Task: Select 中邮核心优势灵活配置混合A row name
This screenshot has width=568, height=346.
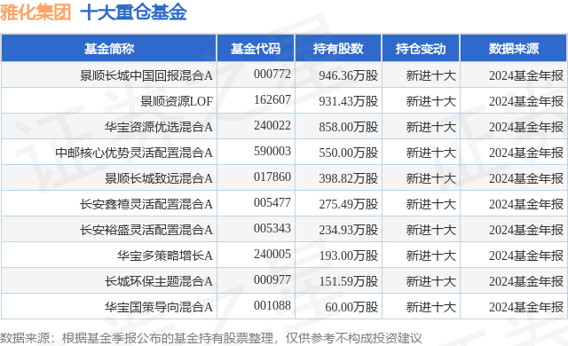Action: (x=134, y=153)
